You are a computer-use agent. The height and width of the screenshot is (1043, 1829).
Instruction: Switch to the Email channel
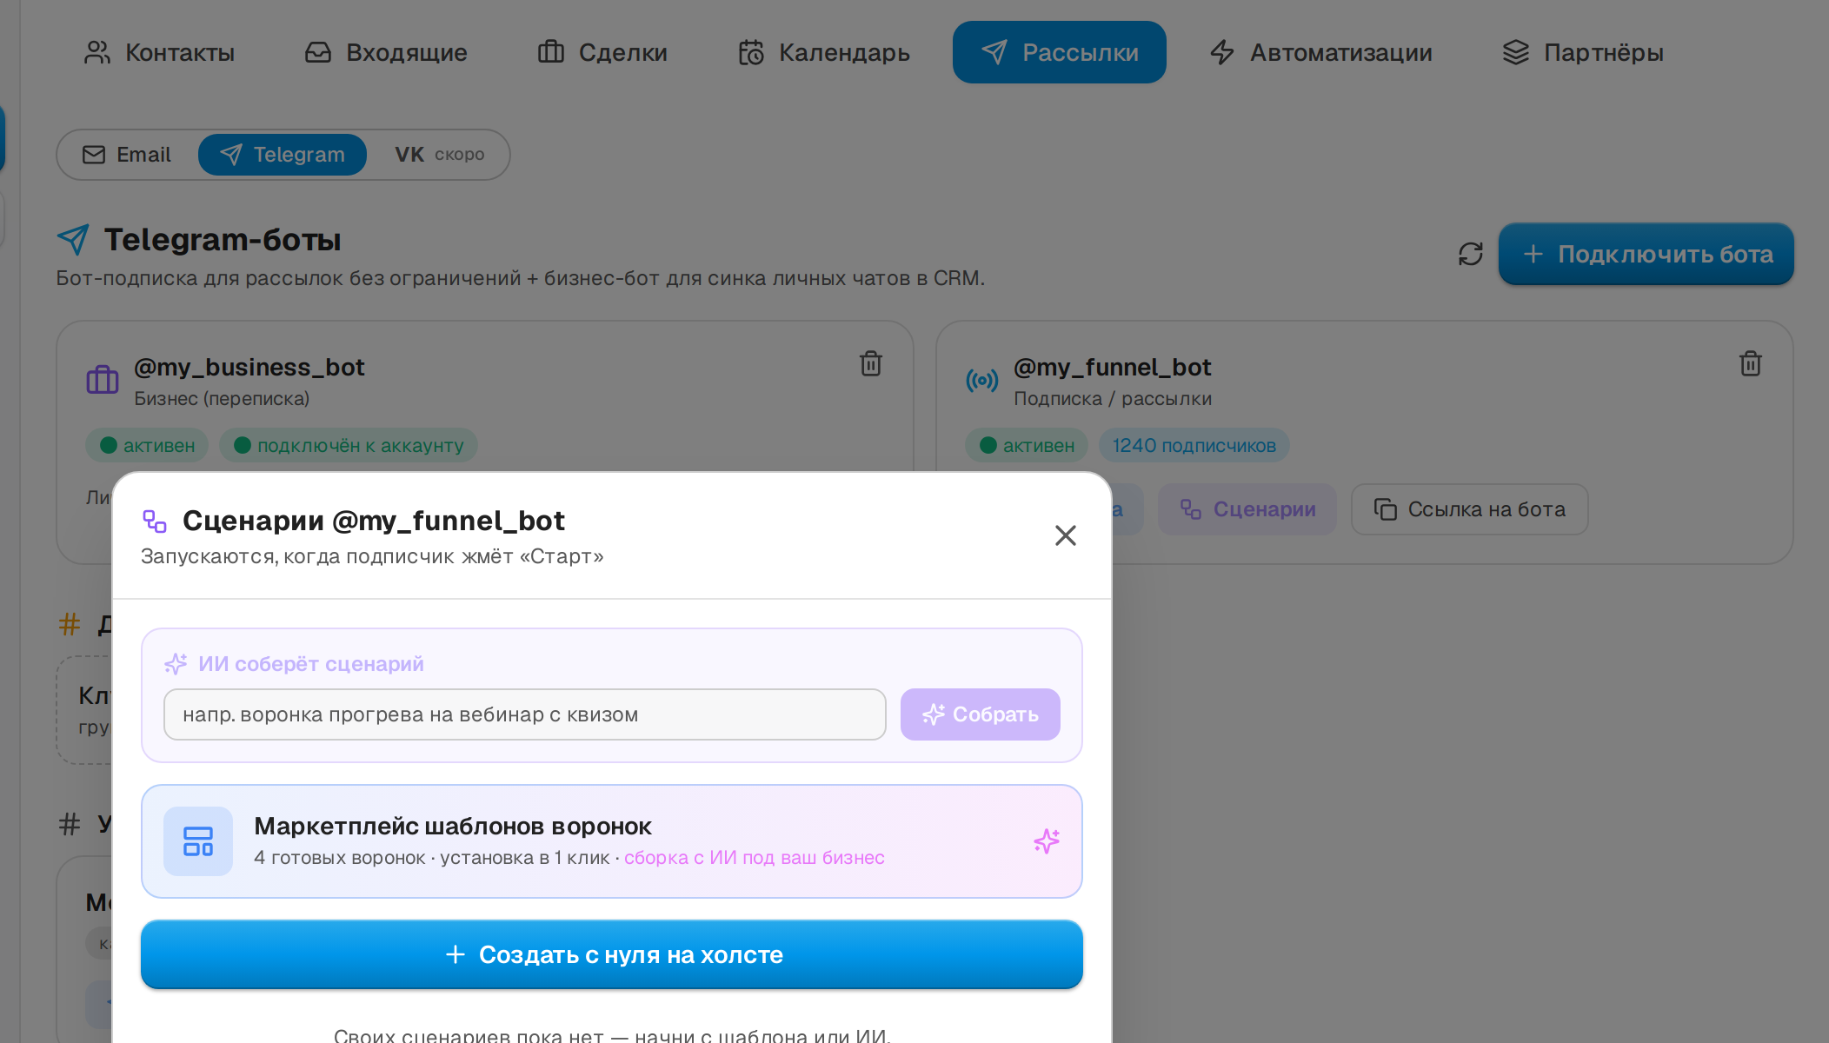127,155
